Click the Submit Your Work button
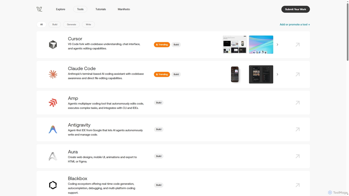This screenshot has width=349, height=196. [296, 9]
